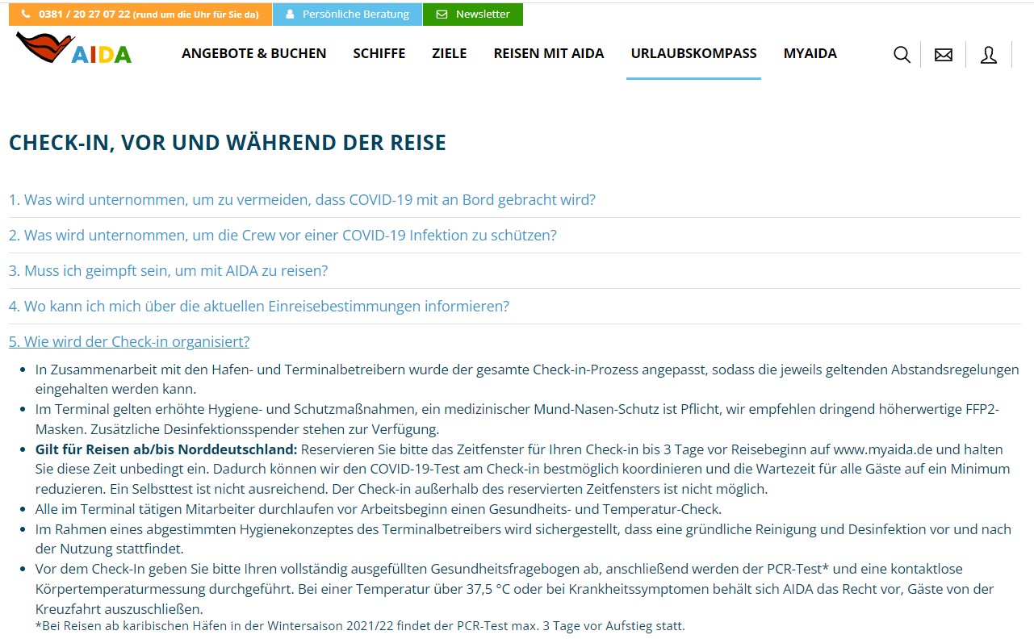Open the MYAIDA menu
This screenshot has width=1034, height=639.
click(810, 53)
